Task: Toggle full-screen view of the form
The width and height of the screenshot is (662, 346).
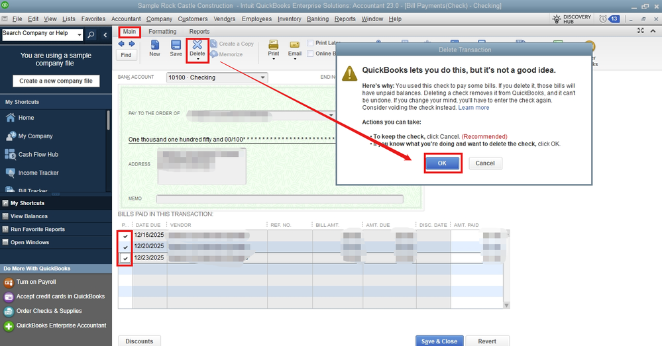Action: [641, 31]
